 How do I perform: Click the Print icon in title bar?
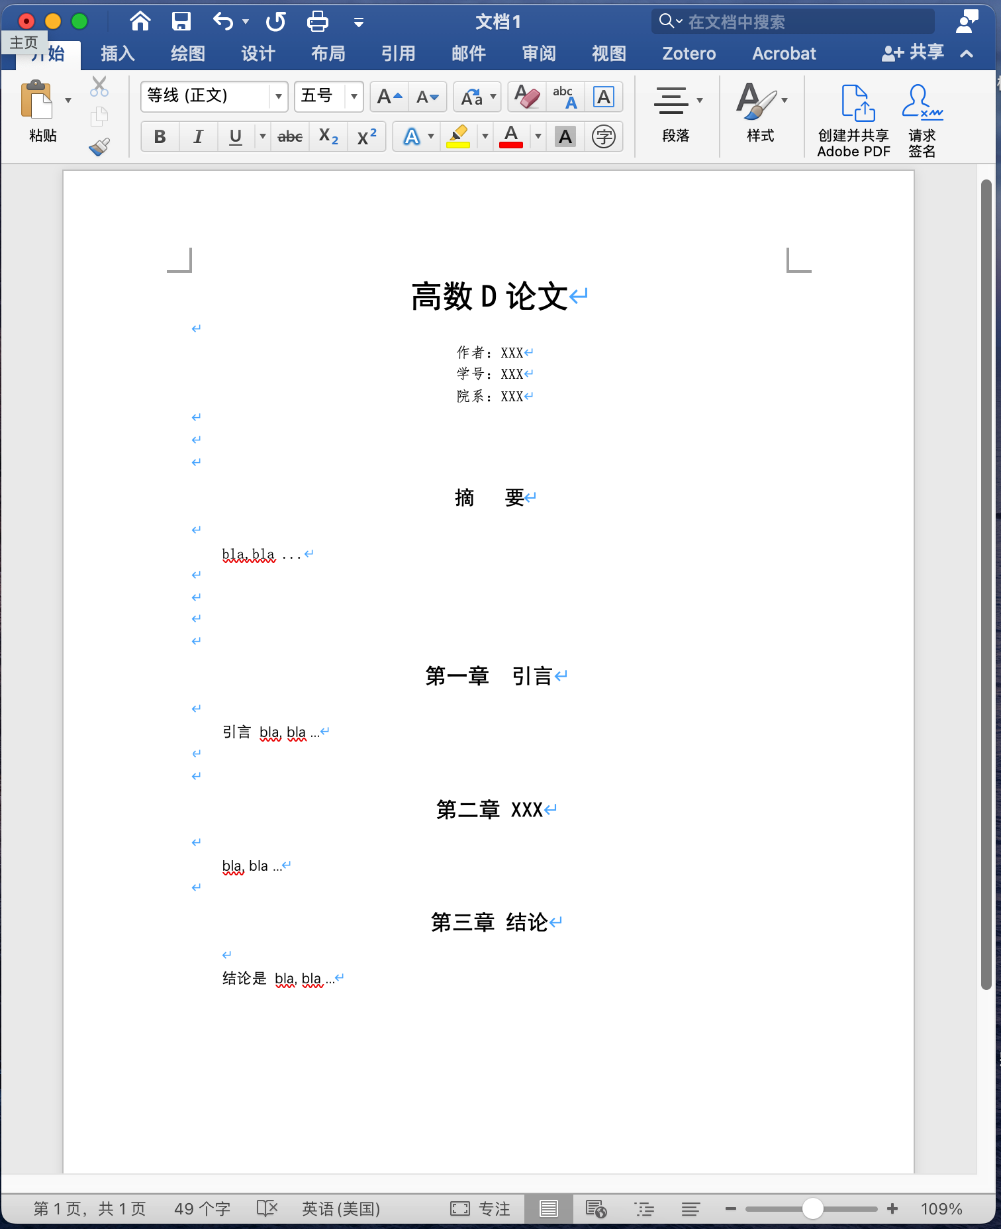point(318,22)
